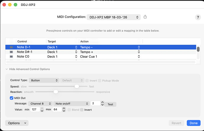This screenshot has height=131, width=204.
Task: Click the max value field showing 64
Action: pos(57,109)
